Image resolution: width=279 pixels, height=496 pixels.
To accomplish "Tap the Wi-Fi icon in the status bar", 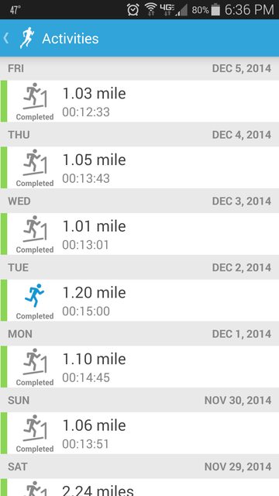I will [x=151, y=10].
